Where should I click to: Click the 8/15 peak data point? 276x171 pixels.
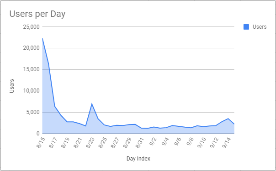tap(42, 38)
